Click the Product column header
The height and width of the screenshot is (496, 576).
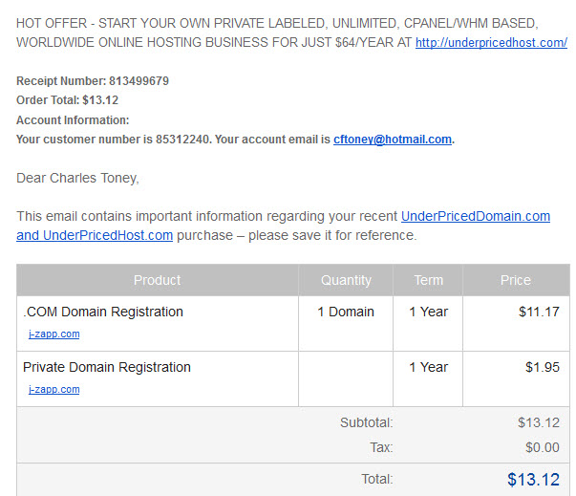point(158,280)
